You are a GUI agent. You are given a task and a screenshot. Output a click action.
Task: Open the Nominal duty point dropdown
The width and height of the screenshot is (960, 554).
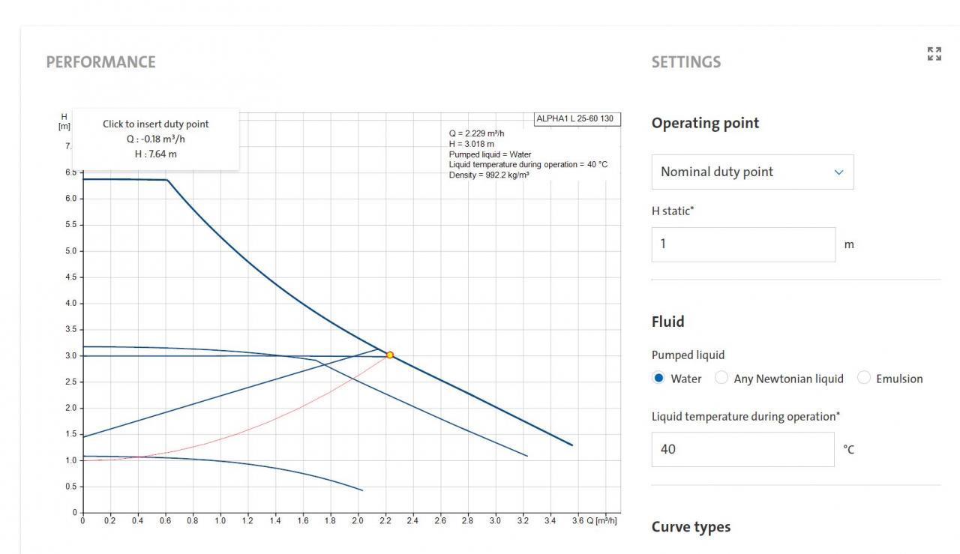click(x=752, y=172)
